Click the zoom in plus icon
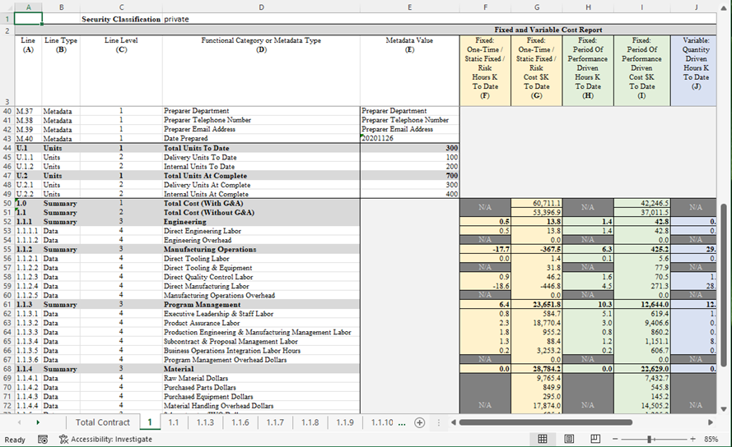 [x=692, y=439]
